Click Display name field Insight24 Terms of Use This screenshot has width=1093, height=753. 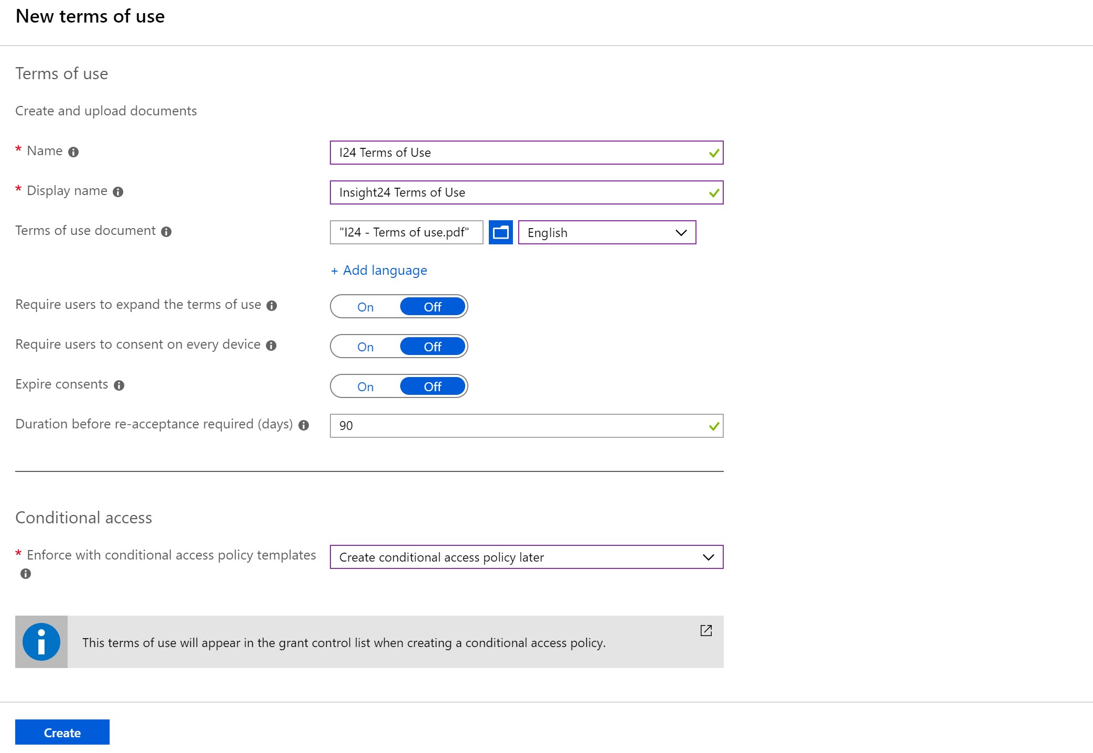(x=527, y=192)
